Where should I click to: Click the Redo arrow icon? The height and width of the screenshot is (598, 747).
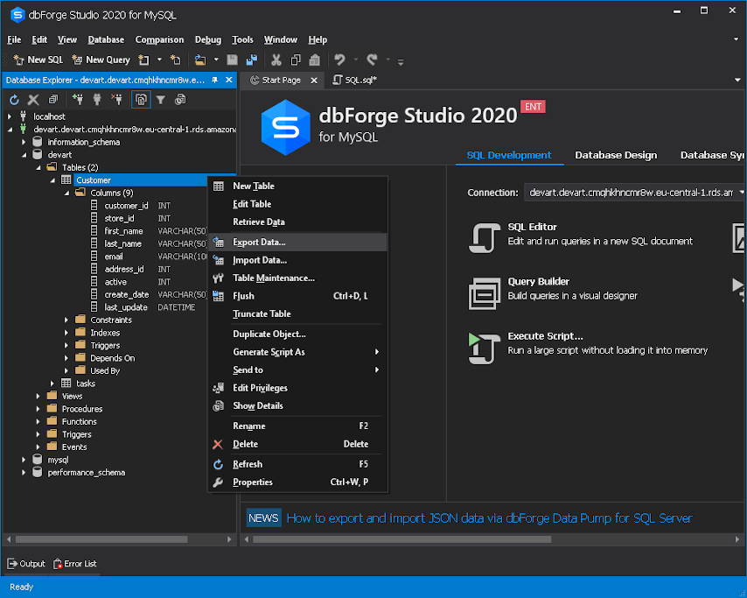click(372, 60)
